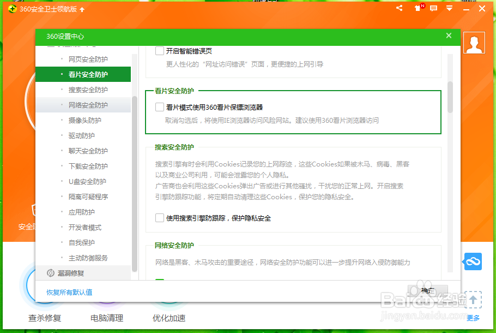Select 网页安全防护 in the sidebar
This screenshot has width=496, height=333.
click(x=83, y=59)
